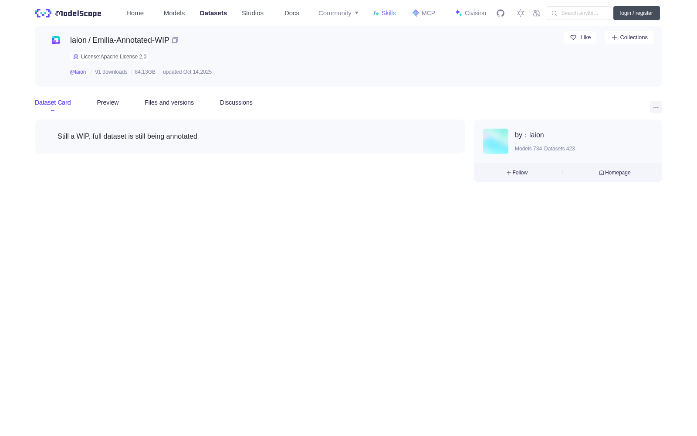
Task: Open the three-dots more options menu
Action: click(656, 107)
